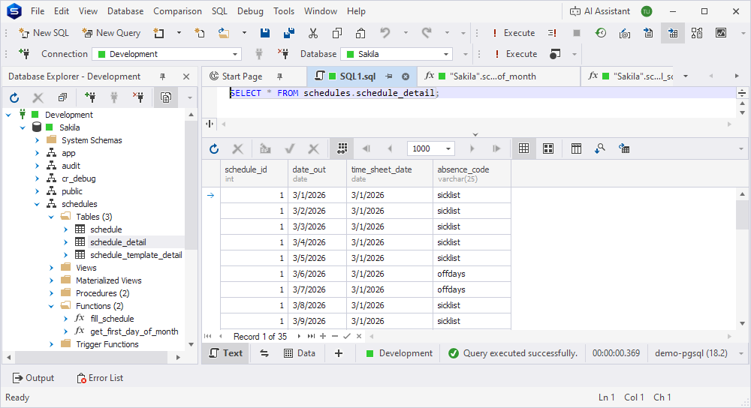The image size is (751, 408).
Task: Expand the System Schemas folder
Action: [x=37, y=140]
